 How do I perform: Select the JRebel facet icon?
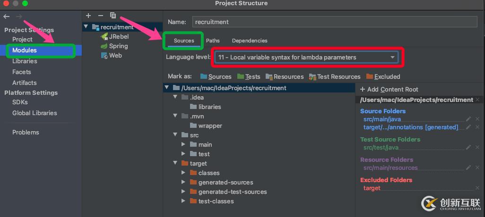click(104, 36)
